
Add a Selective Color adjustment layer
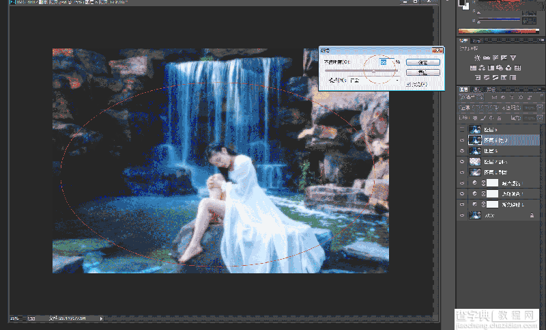(x=504, y=78)
